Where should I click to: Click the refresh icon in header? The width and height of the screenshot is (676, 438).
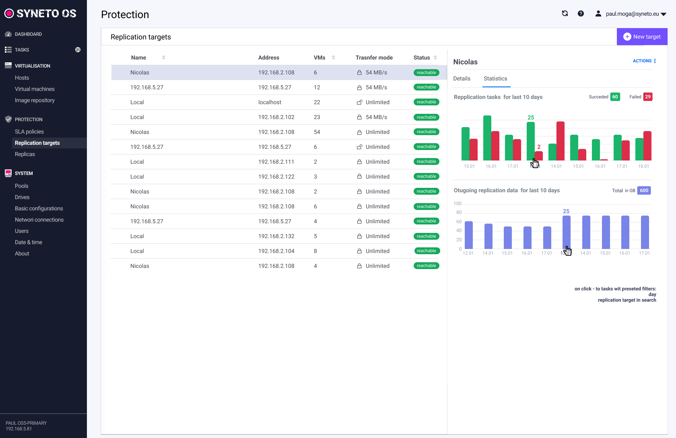(x=565, y=14)
